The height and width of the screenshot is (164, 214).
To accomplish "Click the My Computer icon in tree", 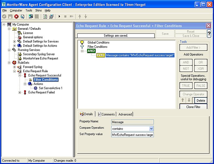I will coord(9,24).
